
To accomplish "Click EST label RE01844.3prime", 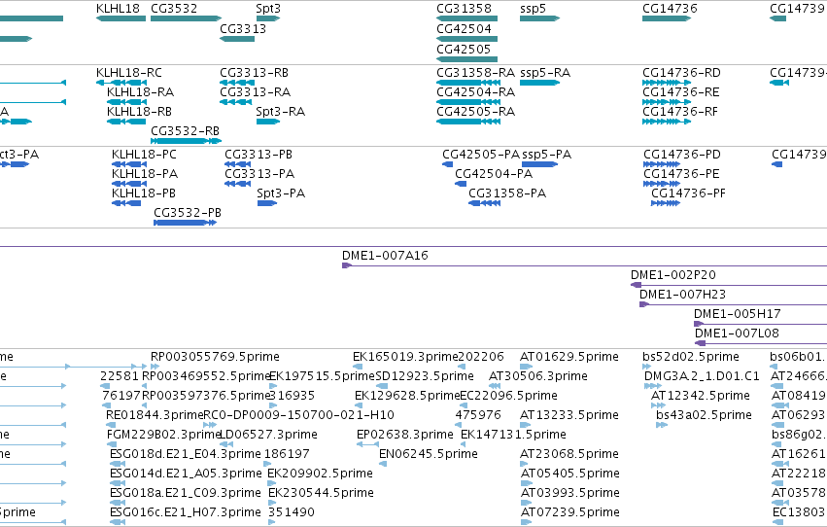I will point(155,415).
